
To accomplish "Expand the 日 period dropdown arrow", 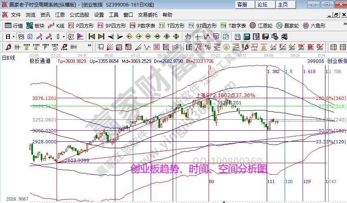I will tap(13, 36).
